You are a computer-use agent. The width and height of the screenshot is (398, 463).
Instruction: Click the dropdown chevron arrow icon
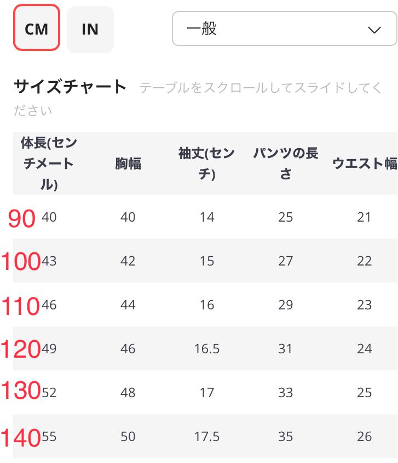click(374, 30)
